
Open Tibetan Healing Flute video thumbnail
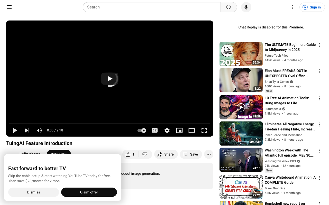(241, 134)
